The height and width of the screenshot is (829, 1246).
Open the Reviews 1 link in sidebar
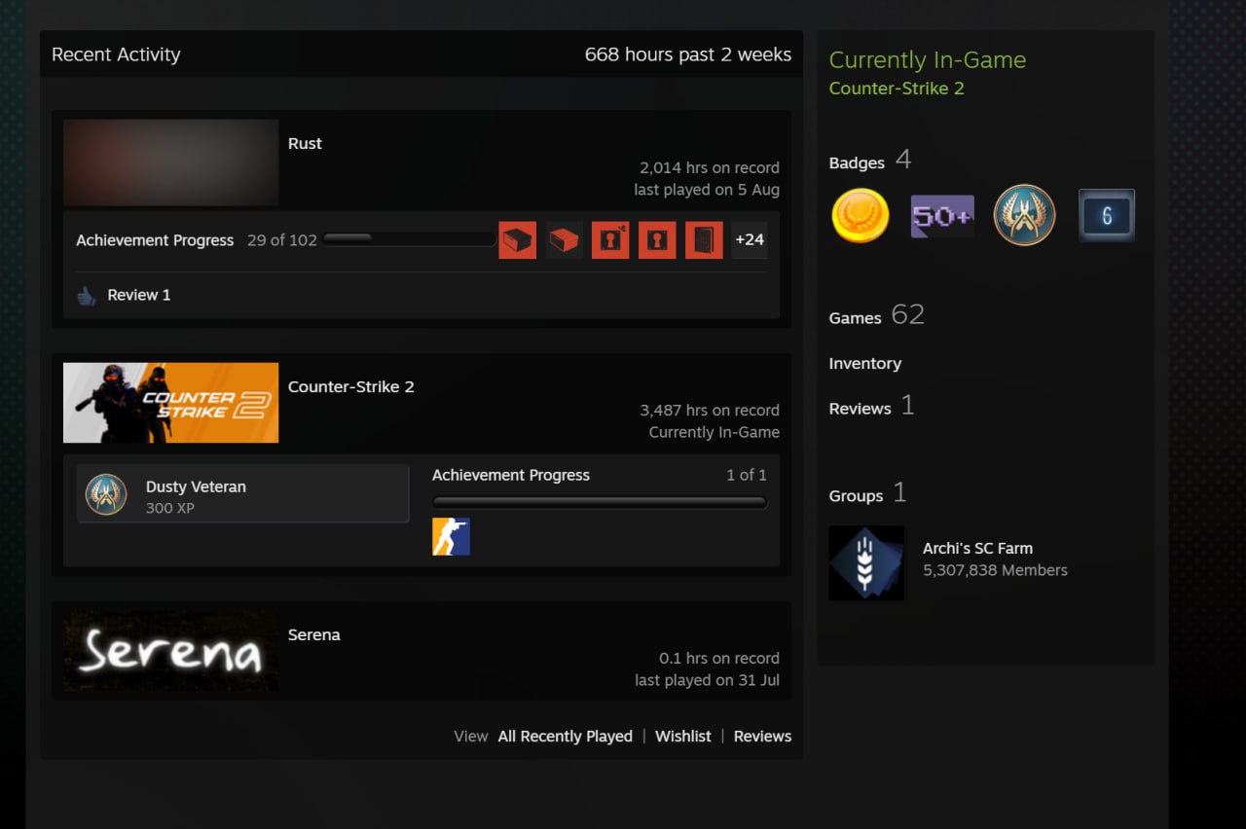[872, 406]
